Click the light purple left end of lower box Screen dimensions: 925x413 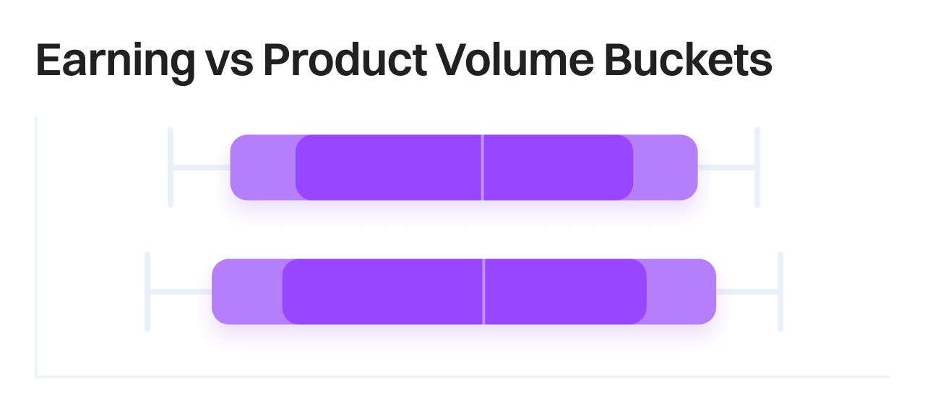coord(246,292)
